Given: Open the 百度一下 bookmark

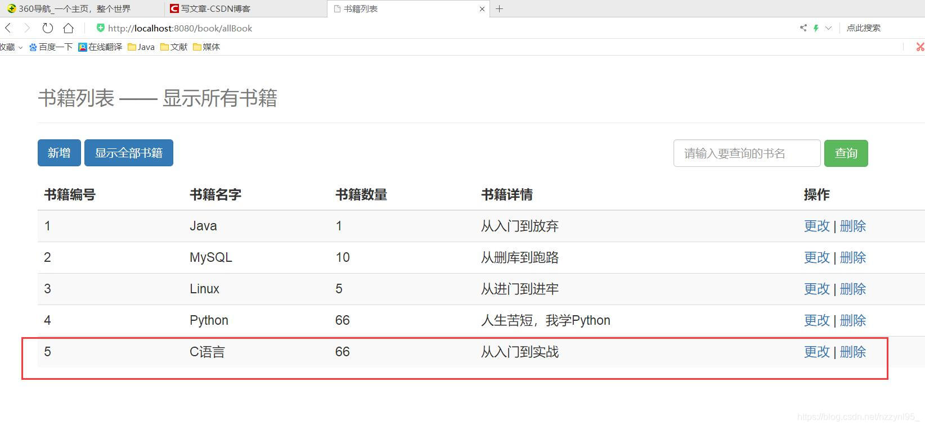Looking at the screenshot, I should 51,47.
